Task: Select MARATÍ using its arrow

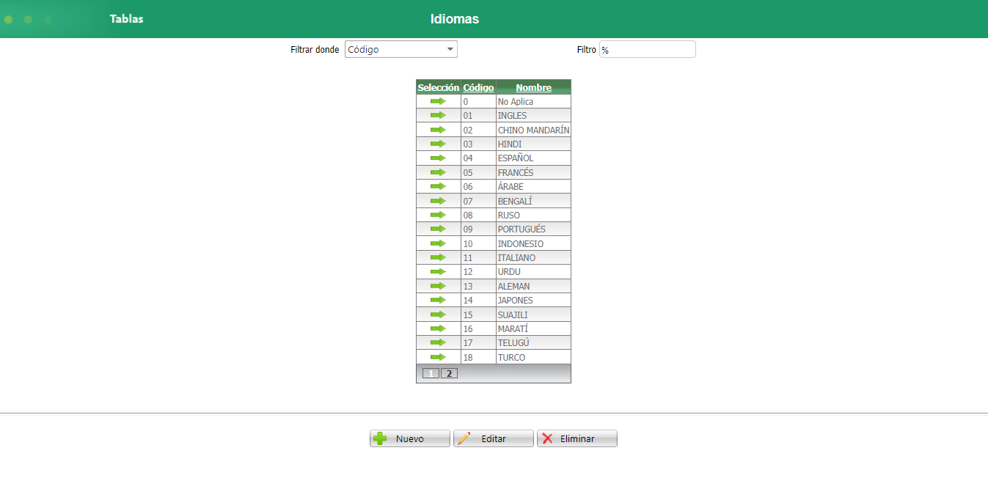Action: point(438,328)
